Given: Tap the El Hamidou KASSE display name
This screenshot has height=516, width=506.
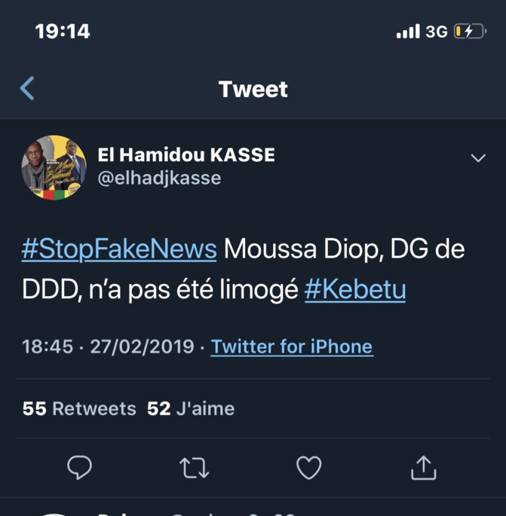Looking at the screenshot, I should tap(186, 155).
